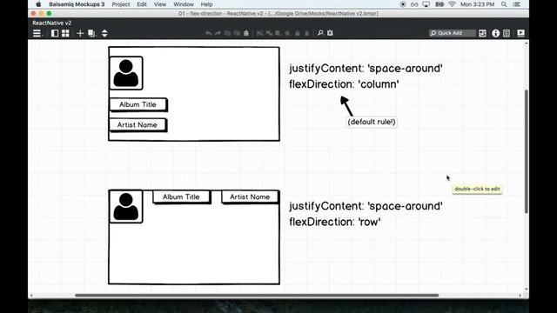The height and width of the screenshot is (313, 557).
Task: Toggle the UI Library panel icon
Action: (x=482, y=33)
